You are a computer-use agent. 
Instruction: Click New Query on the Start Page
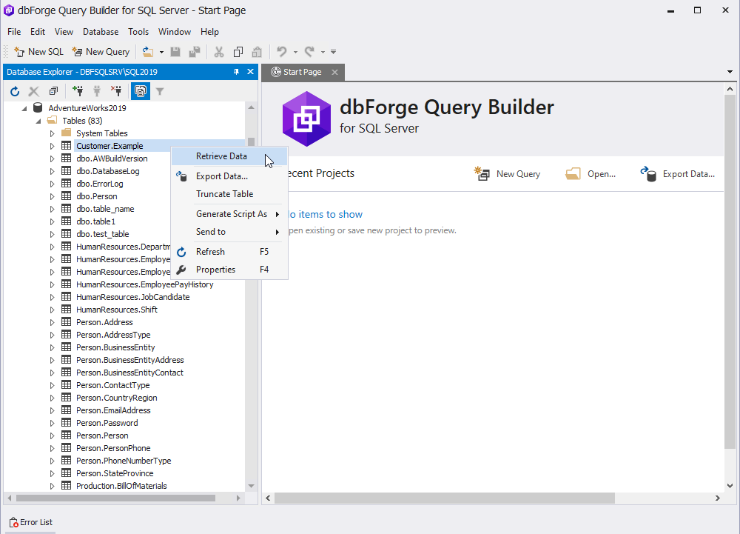point(507,174)
